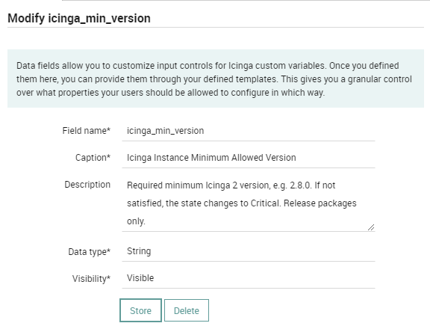Viewport: 430px width, 329px height.
Task: Click inside the Description textarea
Action: [x=249, y=203]
